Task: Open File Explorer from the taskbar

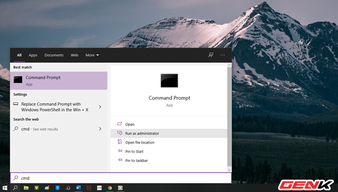Action: coord(26,188)
